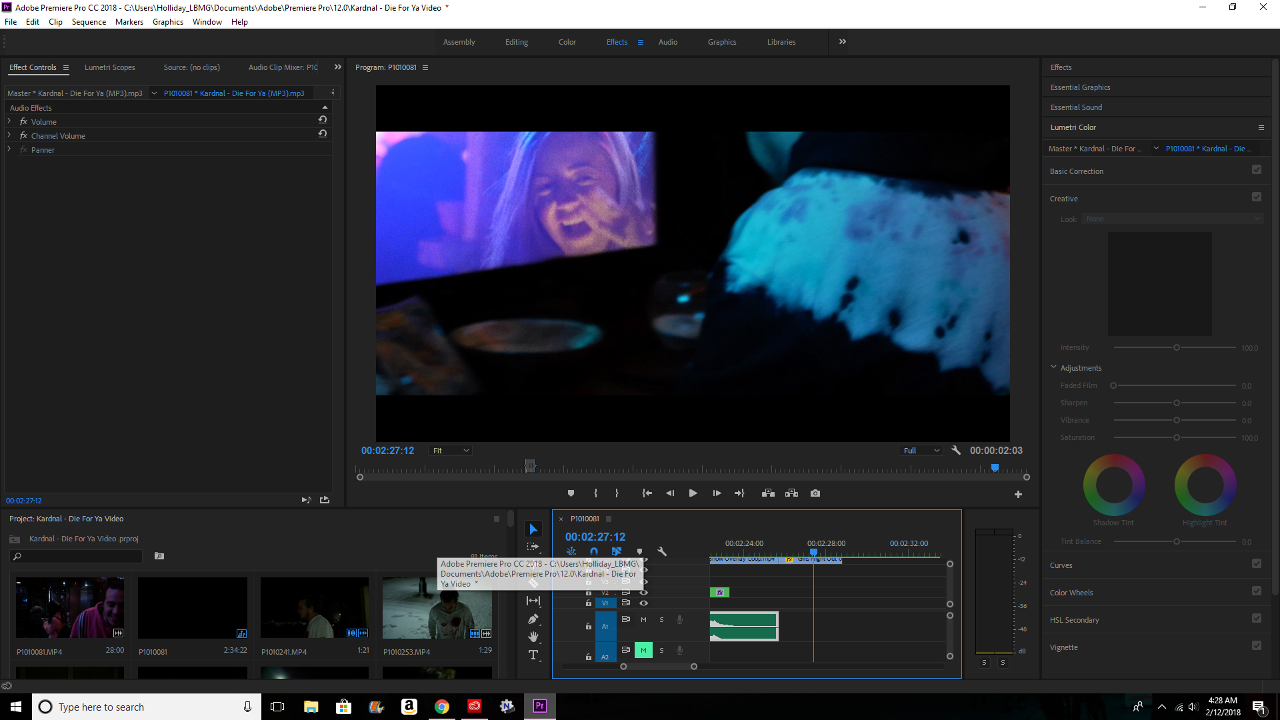Switch to Color workspace
1280x720 pixels.
(567, 42)
